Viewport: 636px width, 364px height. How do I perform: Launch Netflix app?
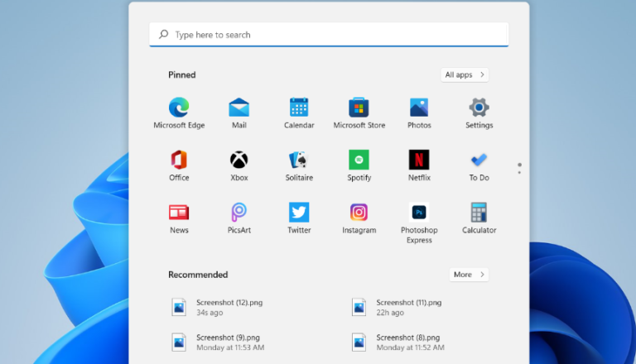tap(419, 165)
